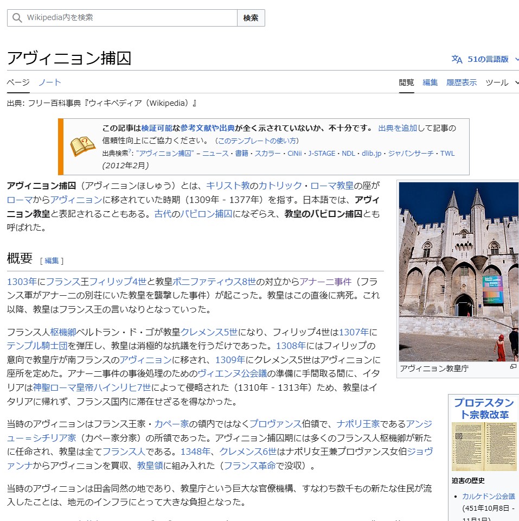Open the ツール dropdown menu

point(502,82)
